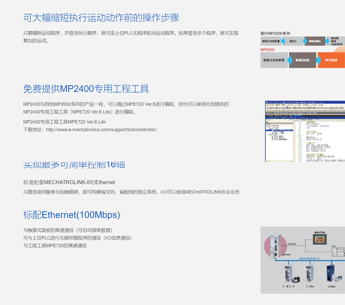
Task: Click the MP2400 配线与自动配置 block
Action: coord(274,60)
